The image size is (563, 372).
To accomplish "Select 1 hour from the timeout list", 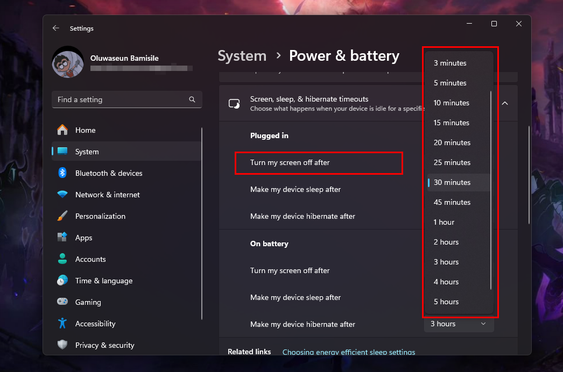I will [444, 222].
